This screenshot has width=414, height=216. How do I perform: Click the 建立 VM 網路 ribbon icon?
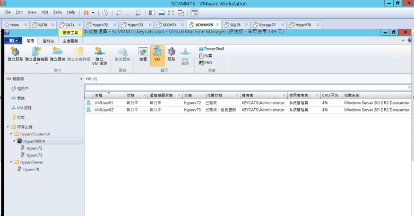pos(99,56)
